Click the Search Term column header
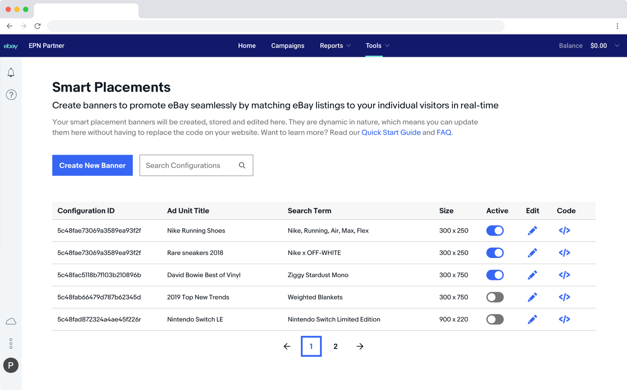Image resolution: width=627 pixels, height=390 pixels. [309, 211]
